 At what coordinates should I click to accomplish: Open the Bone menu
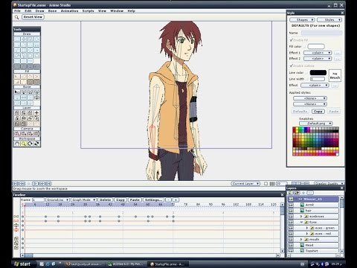[52, 11]
